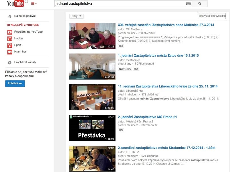230x172 pixels.
Task: Open Populární na YouTube
Action: 28,32
